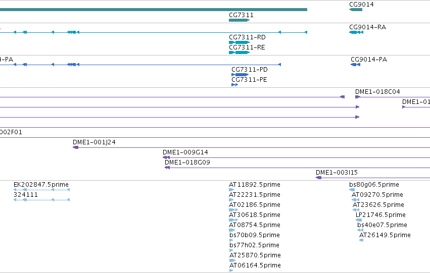430x273 pixels.
Task: Click the CG7311-RE transcript glyph
Action: pos(239,52)
